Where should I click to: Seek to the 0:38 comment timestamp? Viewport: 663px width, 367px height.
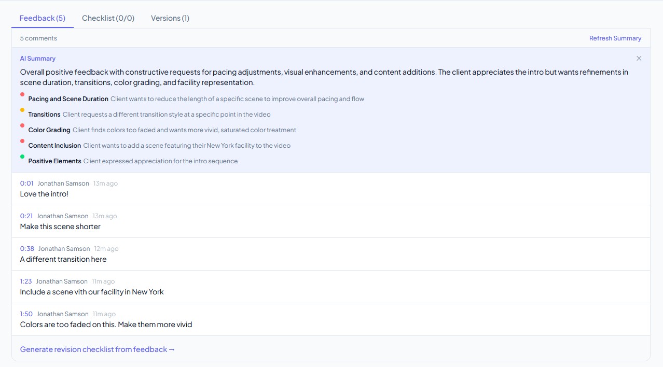click(x=27, y=249)
